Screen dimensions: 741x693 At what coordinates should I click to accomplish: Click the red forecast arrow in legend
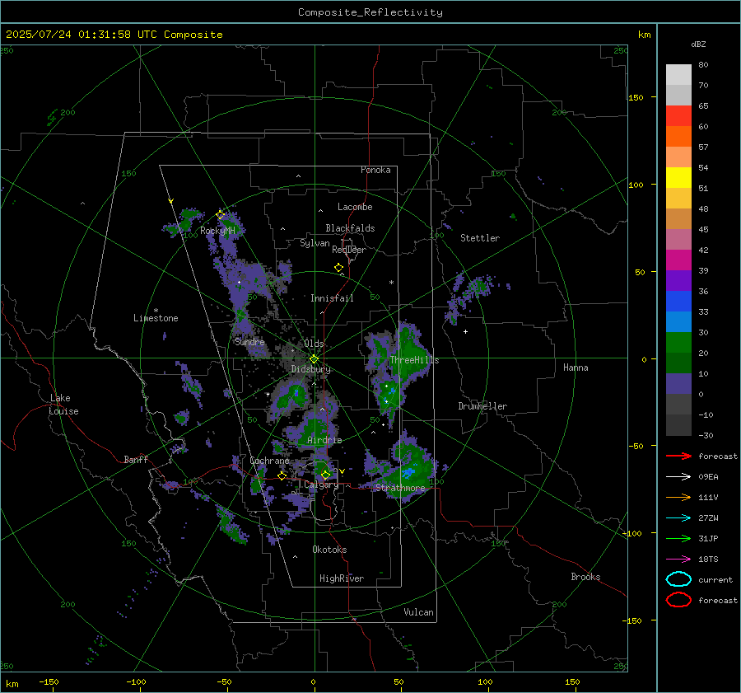(x=678, y=456)
